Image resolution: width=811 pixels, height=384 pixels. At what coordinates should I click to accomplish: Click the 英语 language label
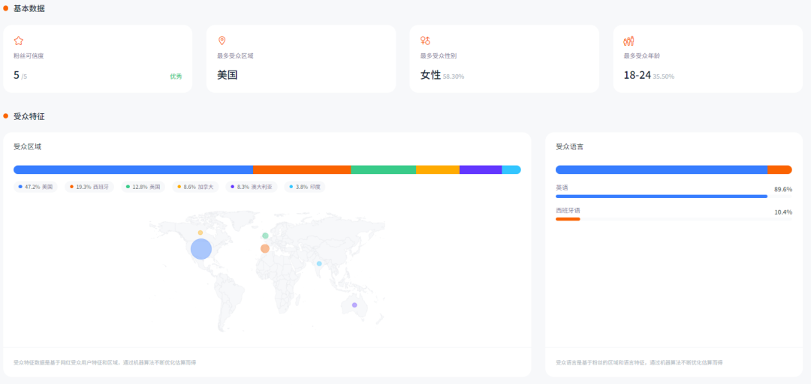tap(562, 187)
